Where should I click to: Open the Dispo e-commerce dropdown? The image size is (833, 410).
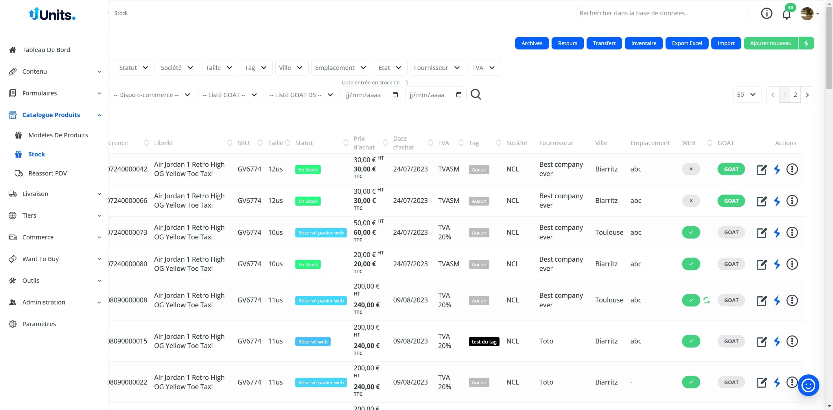click(x=153, y=95)
